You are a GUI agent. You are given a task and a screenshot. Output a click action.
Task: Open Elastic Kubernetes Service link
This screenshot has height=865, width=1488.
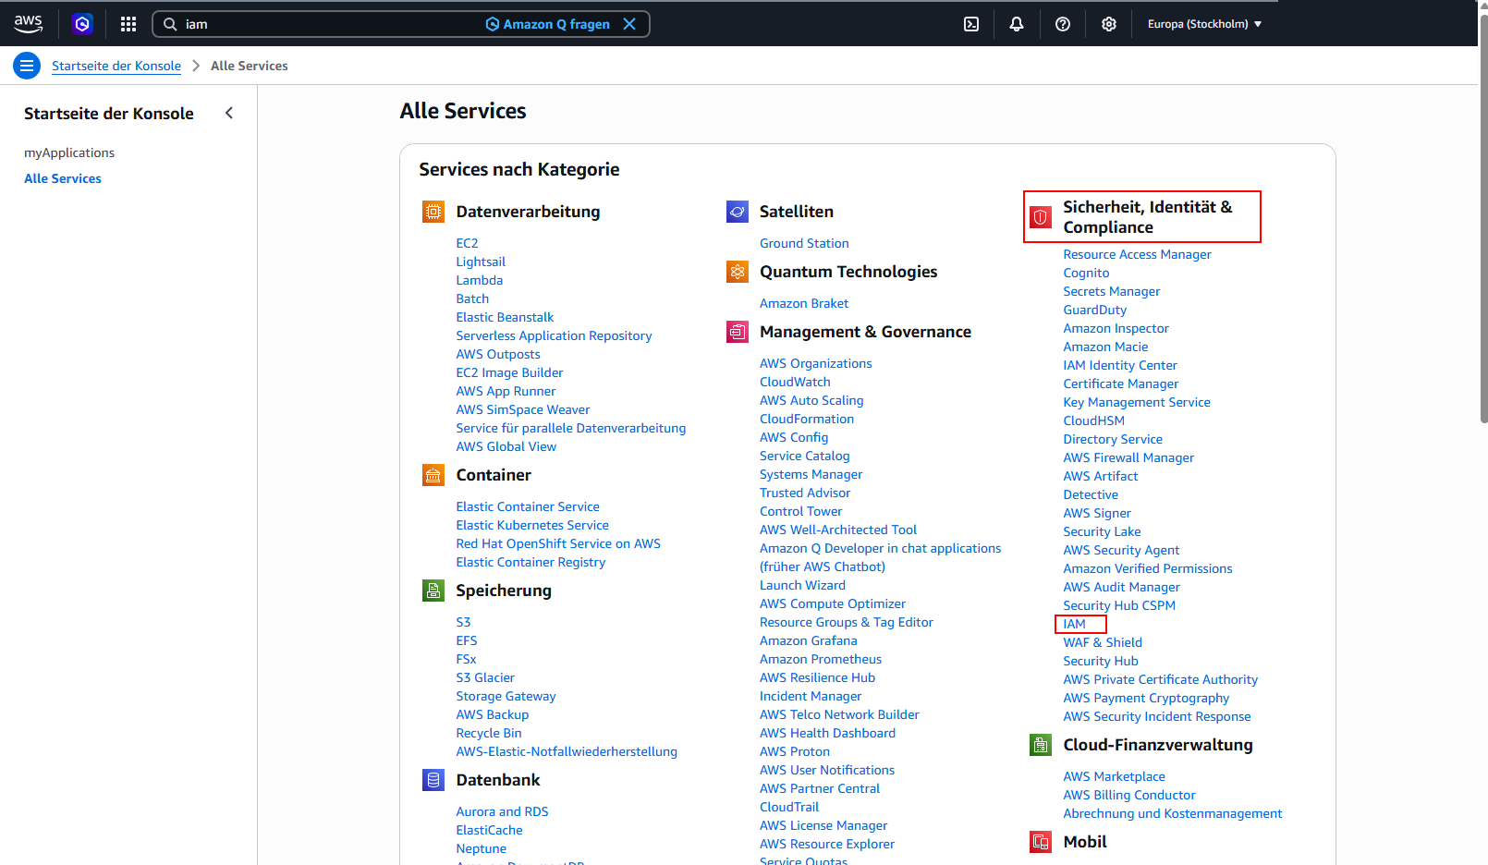pyautogui.click(x=532, y=525)
